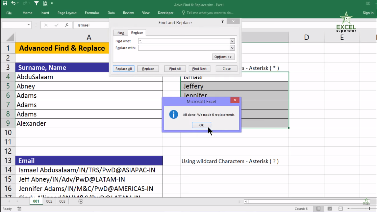377x212 pixels.
Task: Click cell containing Alexander
Action: [89, 123]
